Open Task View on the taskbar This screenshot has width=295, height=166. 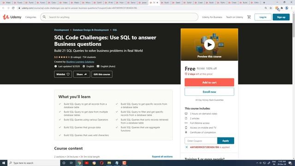(x=71, y=163)
